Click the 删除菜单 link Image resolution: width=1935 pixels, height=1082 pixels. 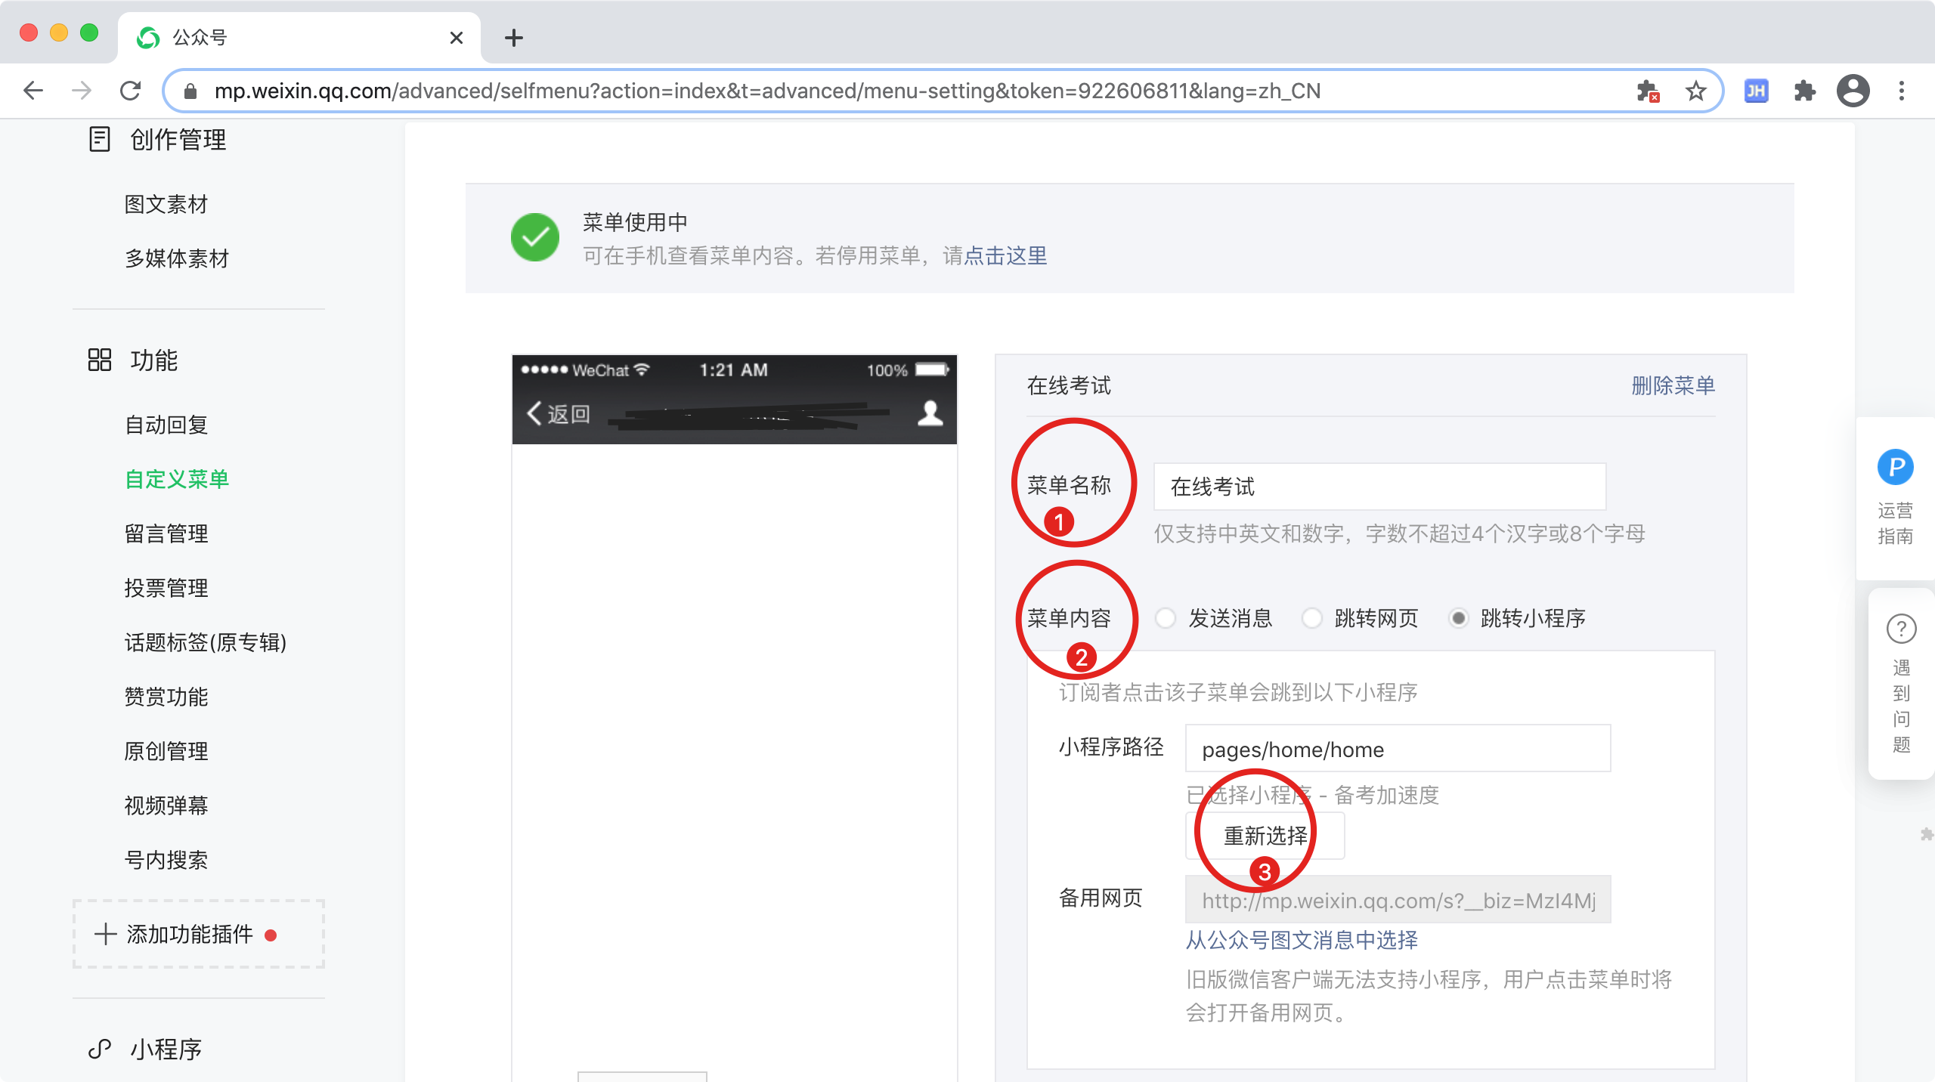(1673, 385)
